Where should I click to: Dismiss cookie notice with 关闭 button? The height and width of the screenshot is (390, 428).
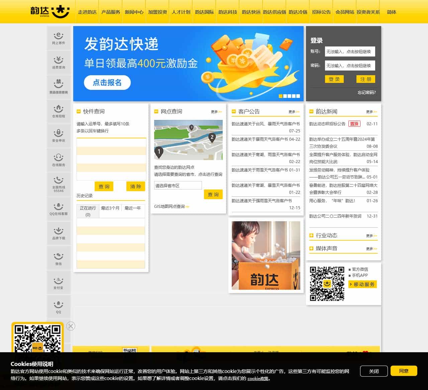click(374, 371)
